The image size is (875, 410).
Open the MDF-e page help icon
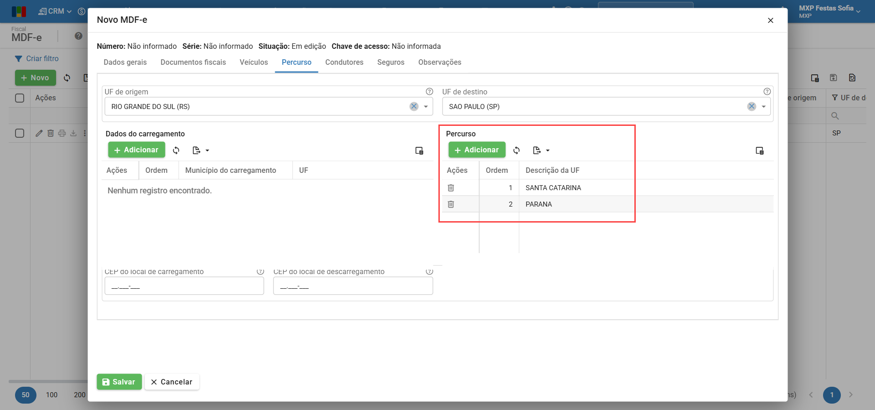79,36
